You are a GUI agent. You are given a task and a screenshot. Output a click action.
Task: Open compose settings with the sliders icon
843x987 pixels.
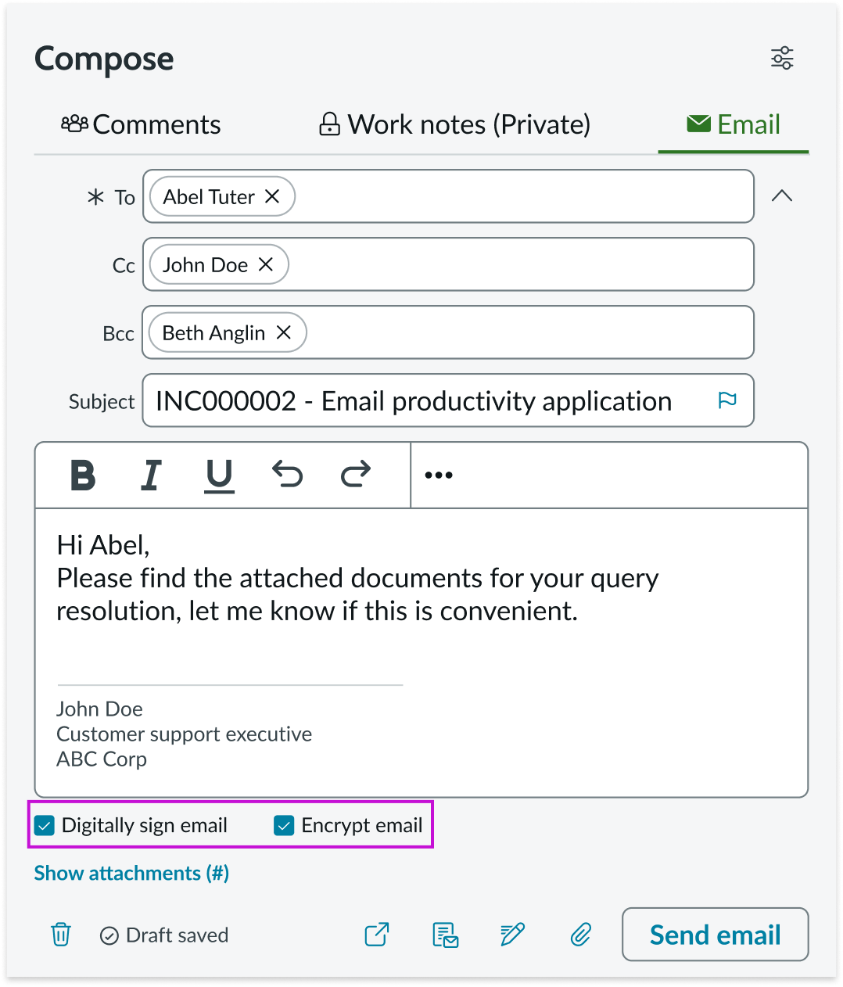(782, 57)
